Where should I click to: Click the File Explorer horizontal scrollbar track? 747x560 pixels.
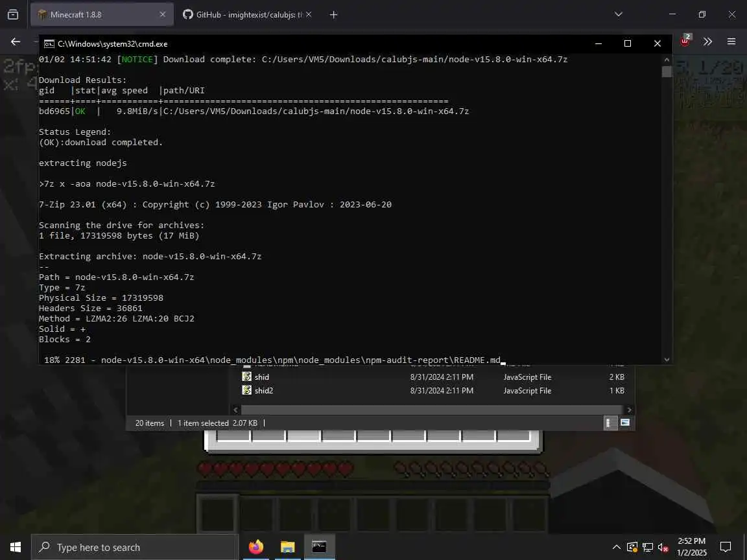pos(433,410)
